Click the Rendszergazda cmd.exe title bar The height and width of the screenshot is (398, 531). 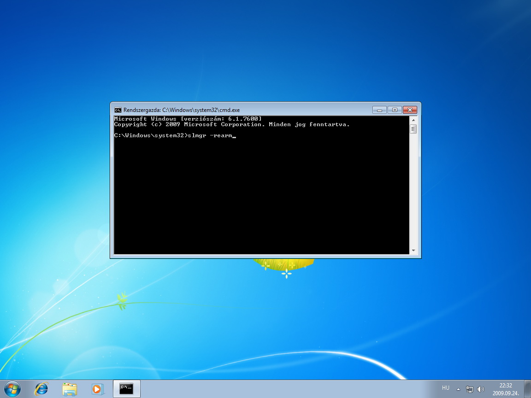coord(277,110)
